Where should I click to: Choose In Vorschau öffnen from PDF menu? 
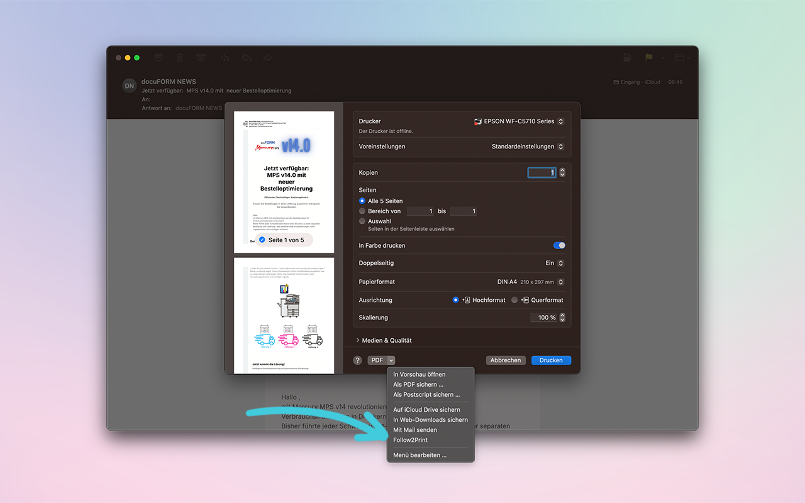[430, 375]
